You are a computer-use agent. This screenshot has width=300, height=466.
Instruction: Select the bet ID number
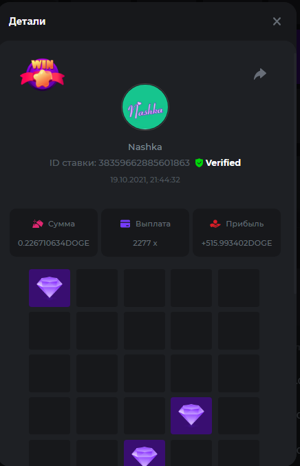[144, 163]
